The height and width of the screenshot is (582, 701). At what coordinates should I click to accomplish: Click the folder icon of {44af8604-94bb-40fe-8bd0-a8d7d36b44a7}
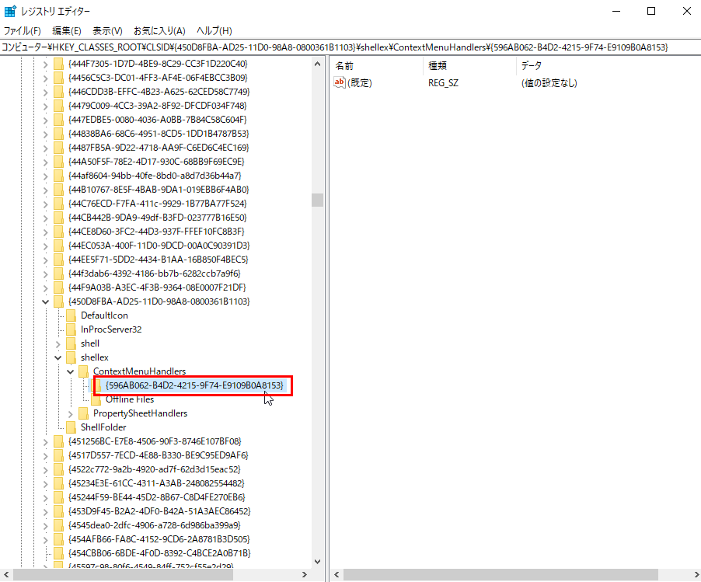point(58,176)
